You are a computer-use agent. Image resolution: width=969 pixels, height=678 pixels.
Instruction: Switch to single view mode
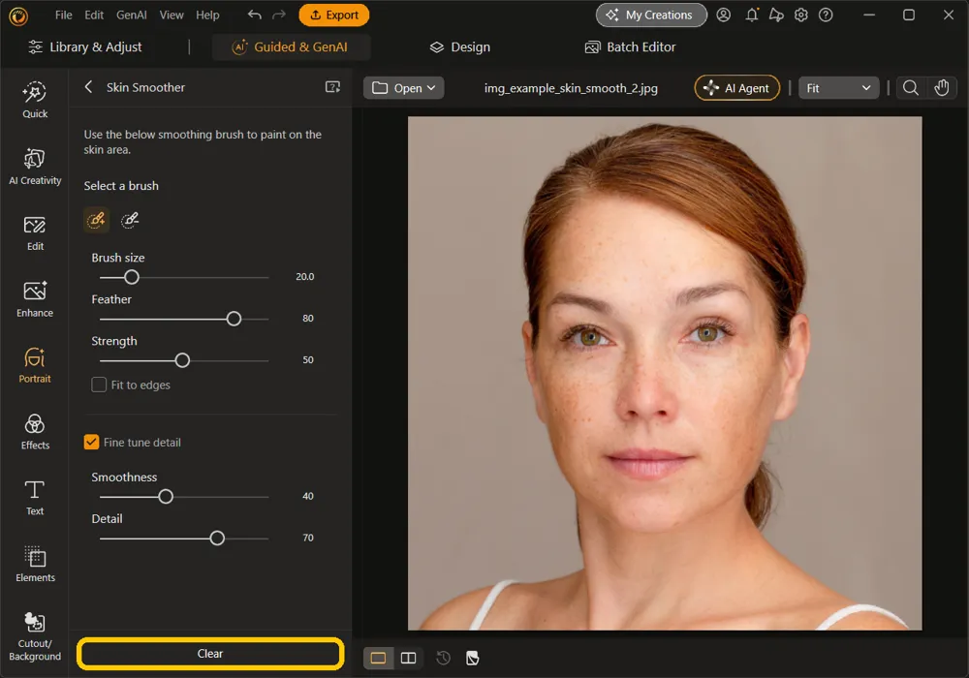(x=378, y=659)
